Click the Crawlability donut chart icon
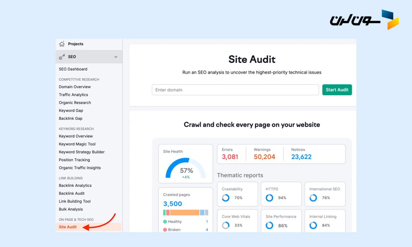The image size is (412, 247). (x=225, y=198)
